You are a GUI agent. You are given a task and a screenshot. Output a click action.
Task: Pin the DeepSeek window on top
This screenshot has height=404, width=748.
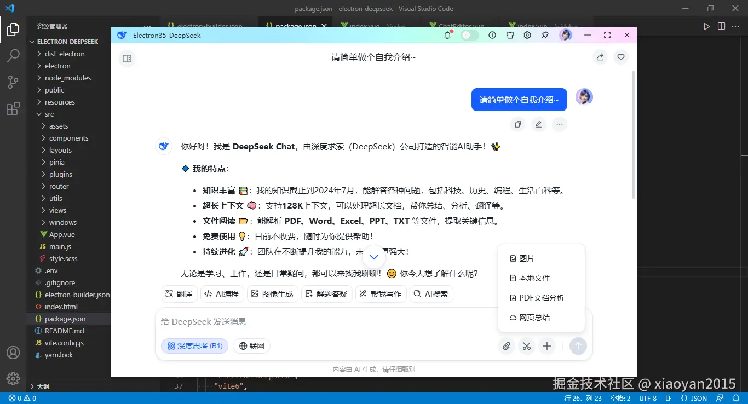tap(545, 34)
